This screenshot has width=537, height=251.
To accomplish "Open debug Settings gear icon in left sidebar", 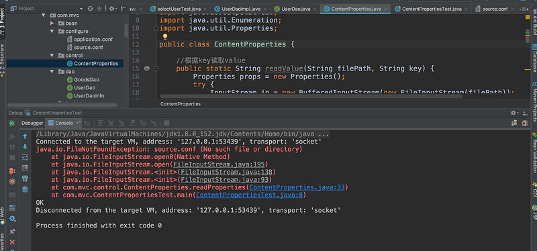I will pyautogui.click(x=12, y=219).
